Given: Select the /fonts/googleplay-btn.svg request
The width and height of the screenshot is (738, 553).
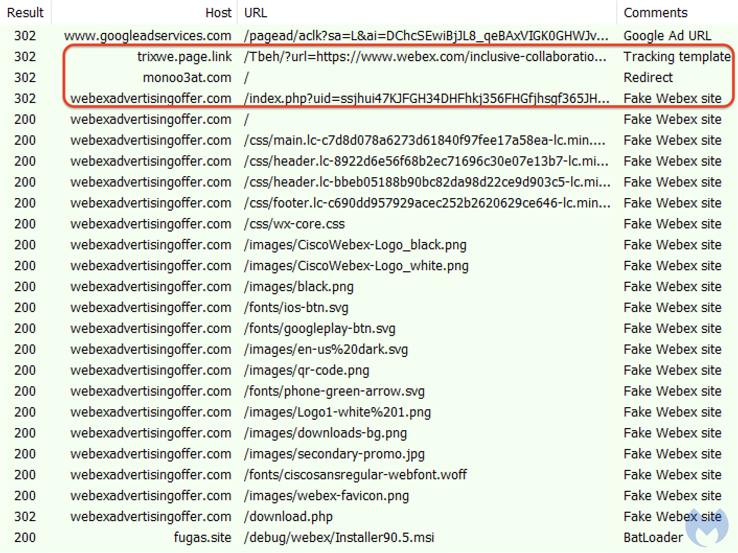Looking at the screenshot, I should pyautogui.click(x=319, y=328).
